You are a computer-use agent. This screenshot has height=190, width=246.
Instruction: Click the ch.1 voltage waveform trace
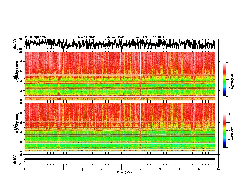[x=120, y=44]
